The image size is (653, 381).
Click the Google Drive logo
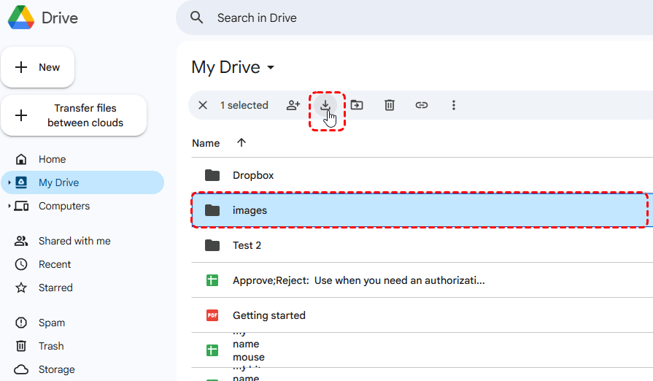click(x=21, y=18)
